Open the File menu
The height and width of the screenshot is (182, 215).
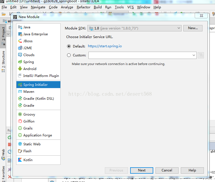(x=4, y=7)
